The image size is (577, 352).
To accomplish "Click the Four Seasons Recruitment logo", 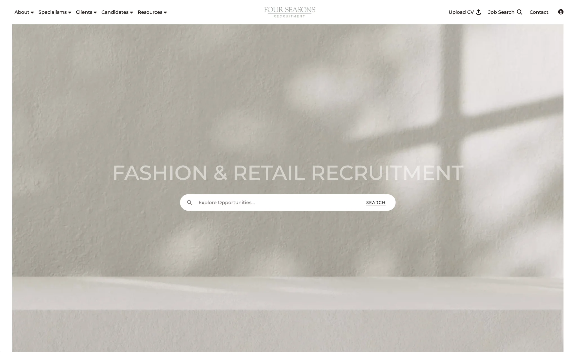I will pyautogui.click(x=289, y=12).
